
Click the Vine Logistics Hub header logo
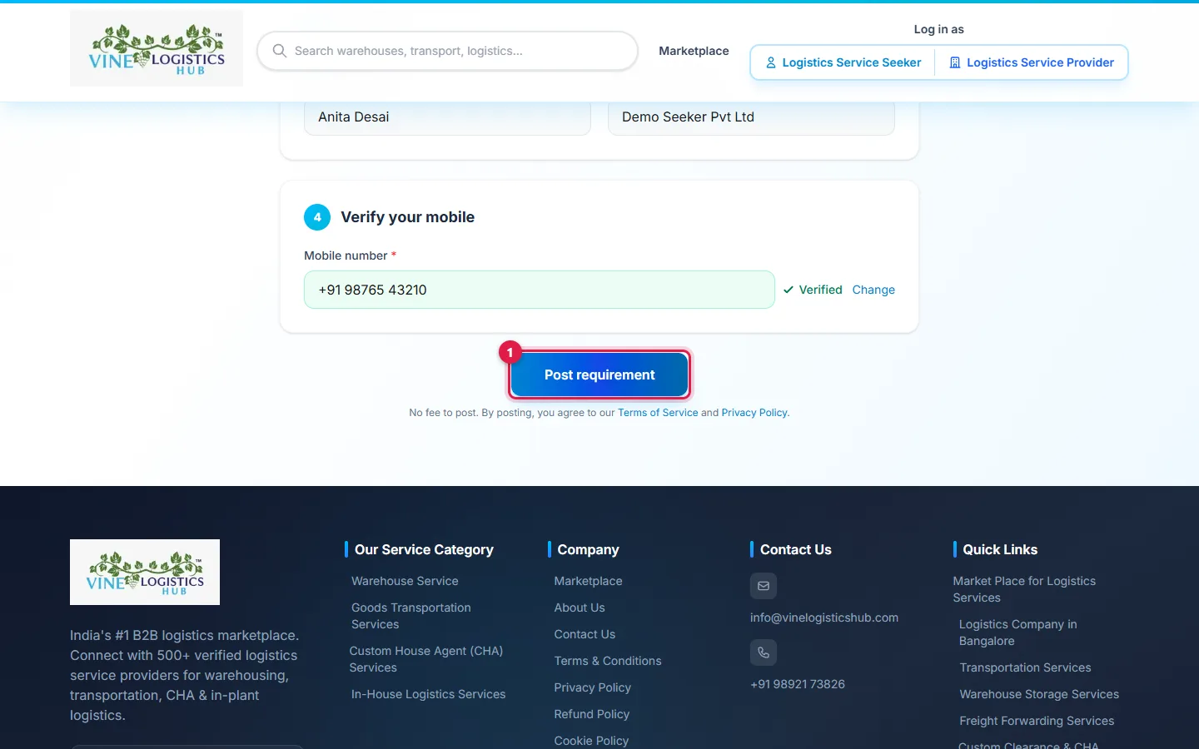tap(157, 49)
